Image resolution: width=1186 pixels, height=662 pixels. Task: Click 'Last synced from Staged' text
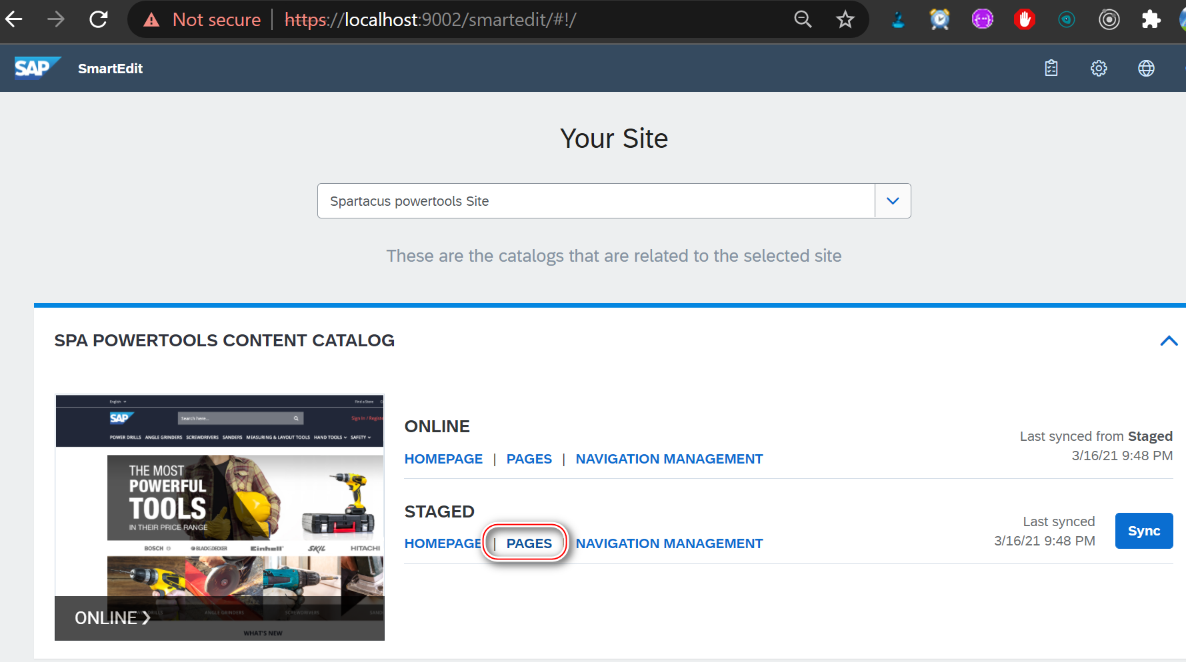click(x=1096, y=436)
